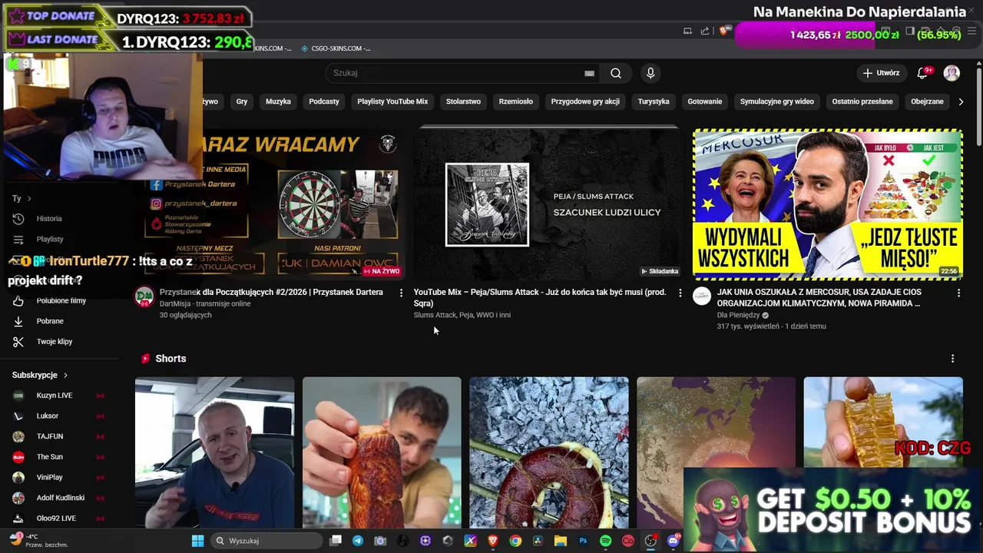The height and width of the screenshot is (553, 983).
Task: Open Telegram from the taskbar
Action: coord(356,541)
